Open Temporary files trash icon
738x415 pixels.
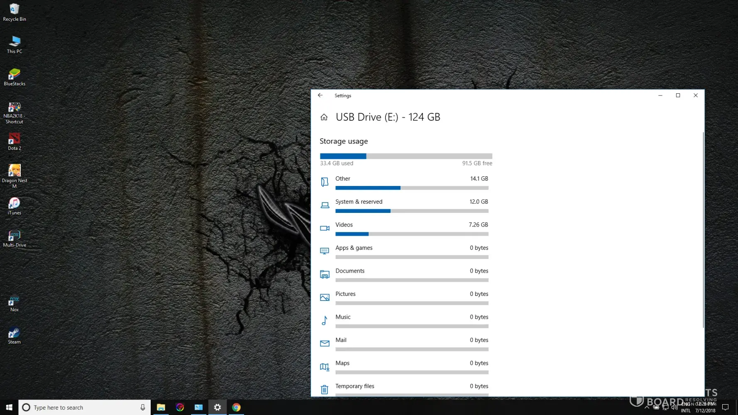point(325,389)
